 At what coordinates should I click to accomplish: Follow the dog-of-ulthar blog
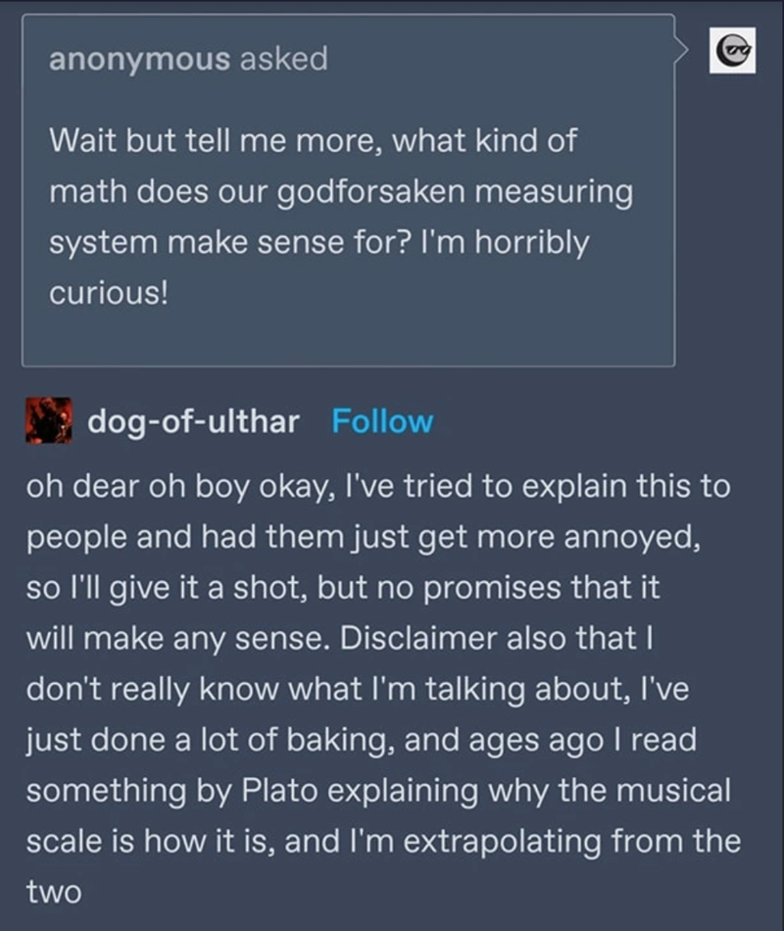[x=382, y=421]
